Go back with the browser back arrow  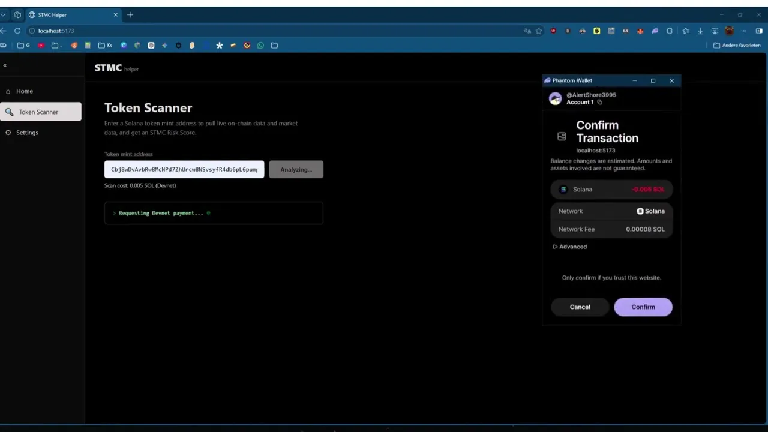pos(4,31)
